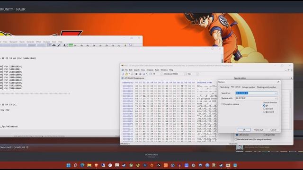This screenshot has height=170, width=303.
Task: Close the Replace dialog with the X
Action: (x=278, y=82)
